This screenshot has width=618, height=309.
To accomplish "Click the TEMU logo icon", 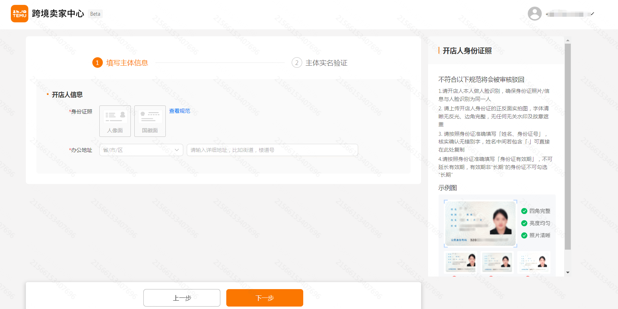I will coord(20,14).
